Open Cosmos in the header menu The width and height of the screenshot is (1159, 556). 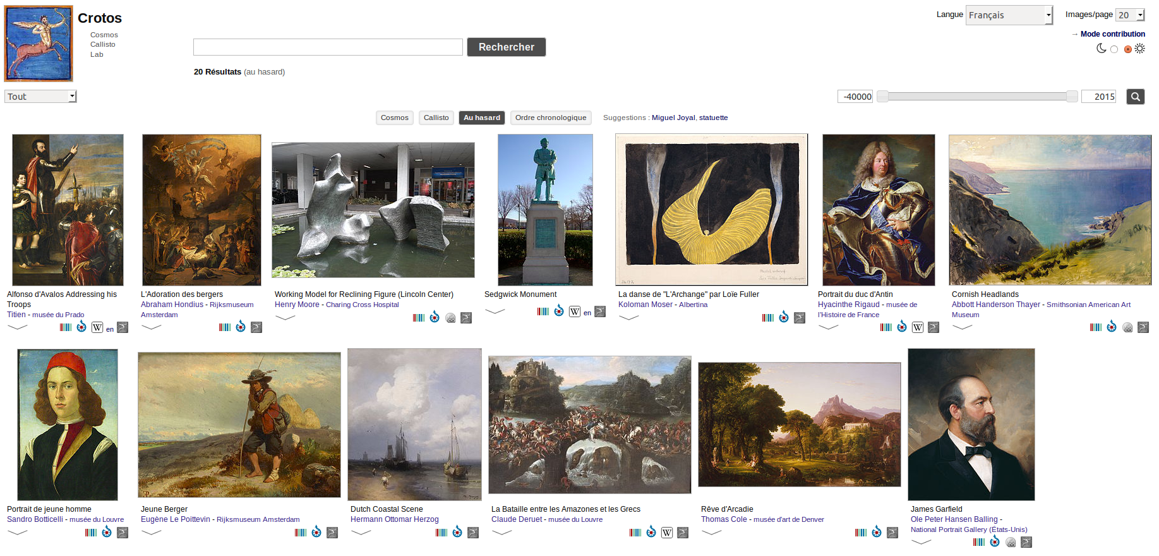104,35
